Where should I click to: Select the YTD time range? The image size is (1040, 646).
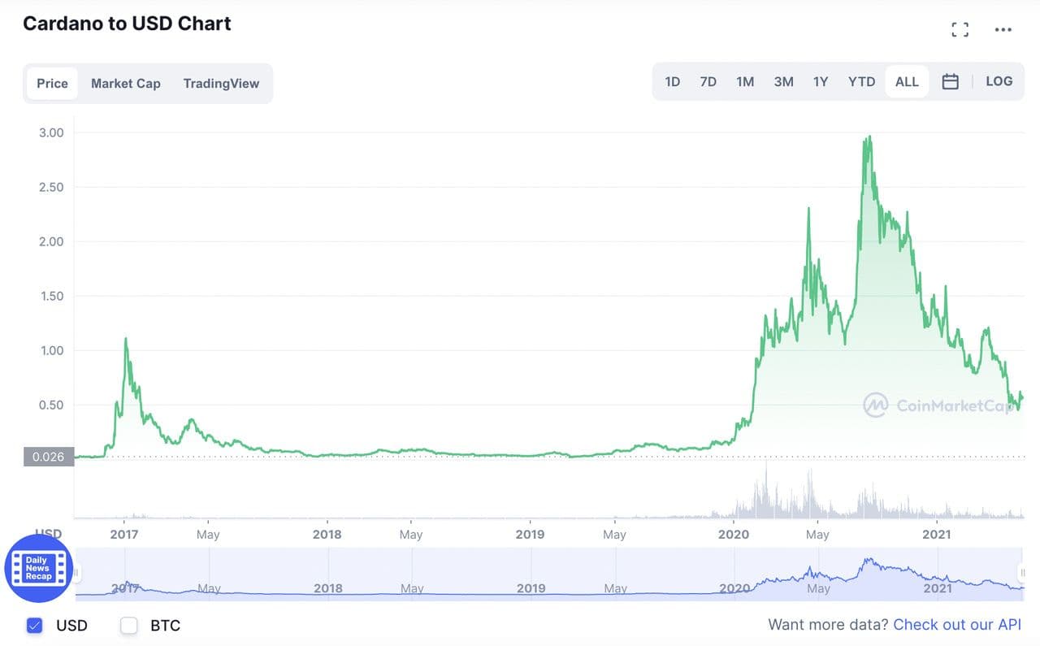(861, 82)
